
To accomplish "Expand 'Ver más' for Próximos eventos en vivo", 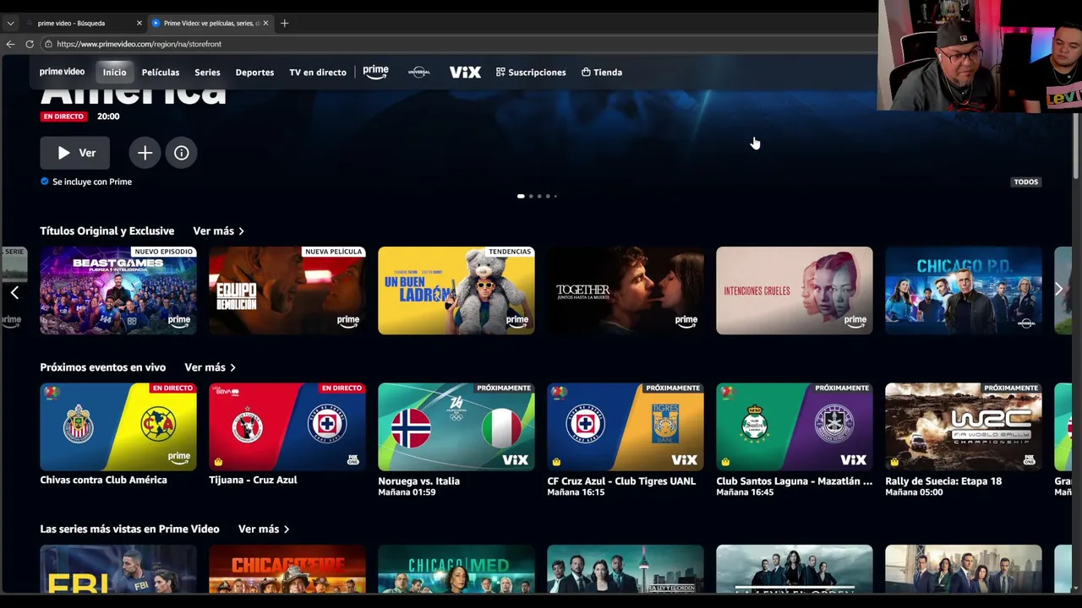I will [x=210, y=367].
